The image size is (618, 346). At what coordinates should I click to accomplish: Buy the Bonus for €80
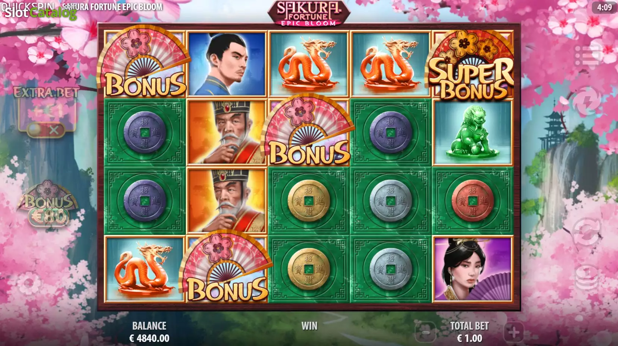pos(48,205)
